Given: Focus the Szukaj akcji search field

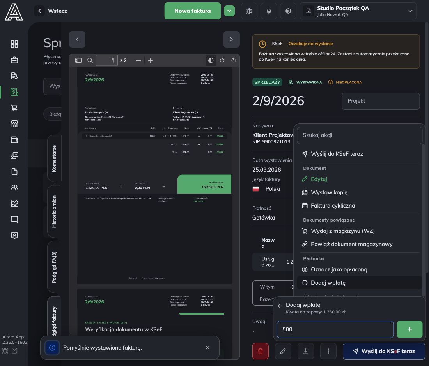Looking at the screenshot, I should click(360, 135).
